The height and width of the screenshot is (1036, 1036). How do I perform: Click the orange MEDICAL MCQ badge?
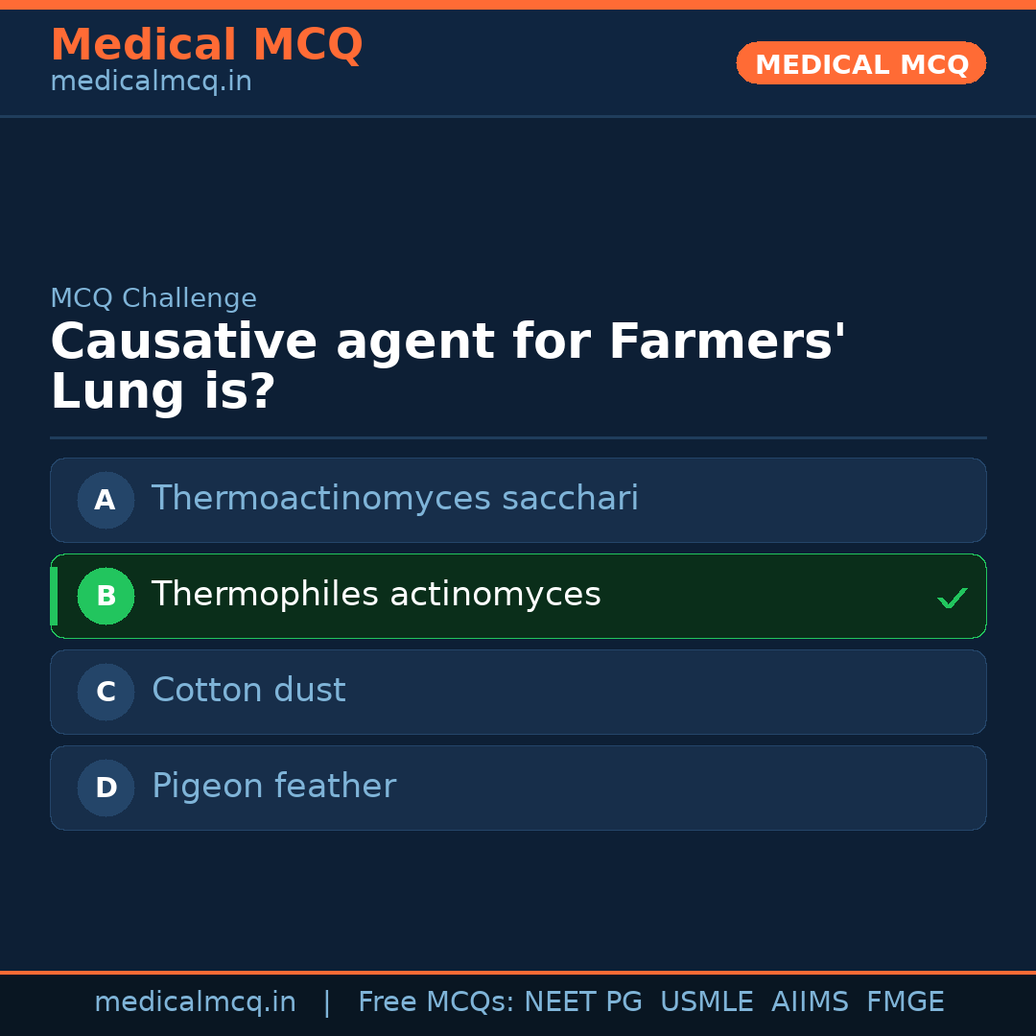pyautogui.click(x=860, y=64)
